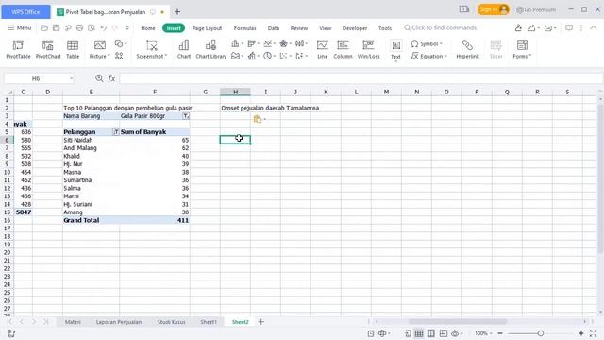Click the Name Box showing H6
Viewport: 604px width, 340px height.
[x=39, y=78]
